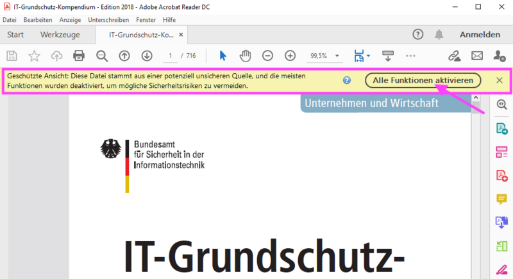Open the zoom percentage dropdown
Image resolution: width=513 pixels, height=279 pixels.
(337, 56)
